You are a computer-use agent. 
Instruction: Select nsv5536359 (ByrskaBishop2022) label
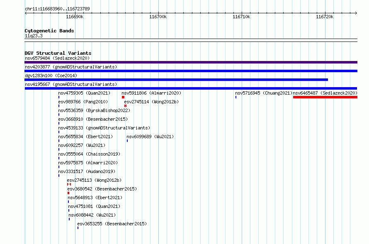pos(94,110)
